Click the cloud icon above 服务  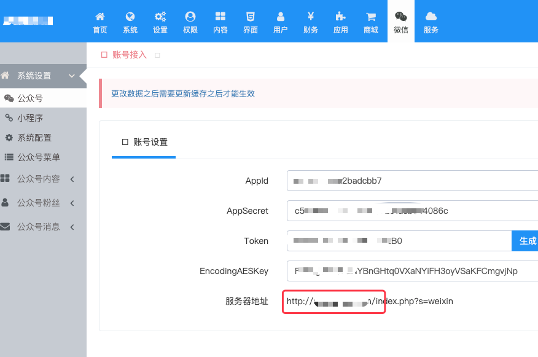(431, 16)
